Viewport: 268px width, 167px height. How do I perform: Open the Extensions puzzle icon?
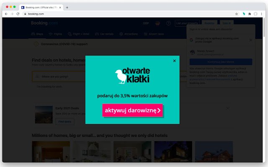250,14
